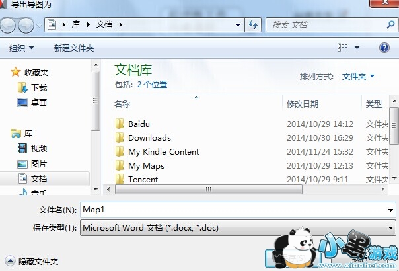The height and width of the screenshot is (271, 399).
Task: Open 视频 library in navigation pane
Action: (x=39, y=148)
